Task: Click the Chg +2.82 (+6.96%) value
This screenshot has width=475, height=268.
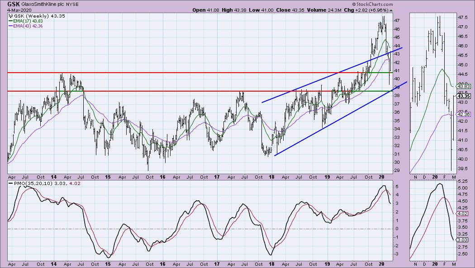Action: pos(366,10)
